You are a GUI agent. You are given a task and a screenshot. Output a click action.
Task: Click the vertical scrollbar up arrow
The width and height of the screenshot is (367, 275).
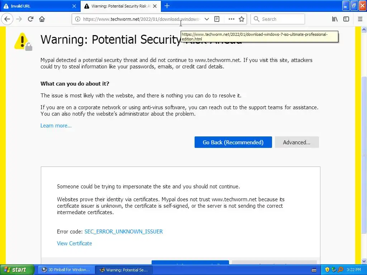click(364, 29)
